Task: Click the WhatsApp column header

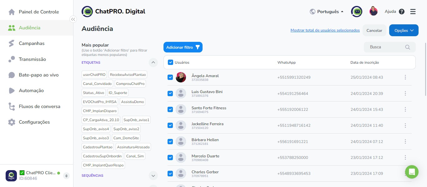Action: [286, 62]
